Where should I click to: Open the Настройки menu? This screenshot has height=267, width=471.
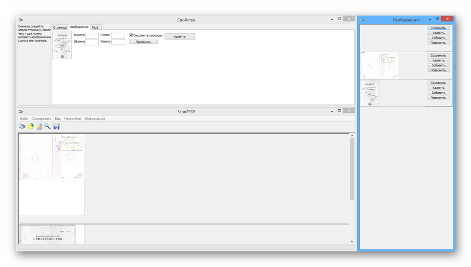72,119
